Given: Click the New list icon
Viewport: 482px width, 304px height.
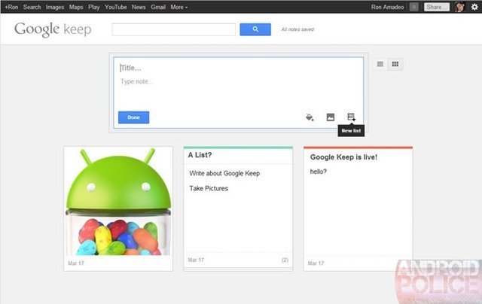Looking at the screenshot, I should pyautogui.click(x=351, y=117).
